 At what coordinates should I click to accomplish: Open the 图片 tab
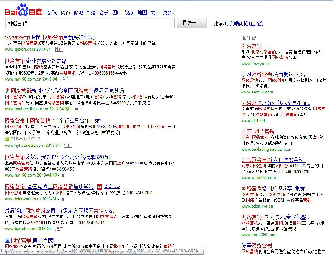point(117,13)
